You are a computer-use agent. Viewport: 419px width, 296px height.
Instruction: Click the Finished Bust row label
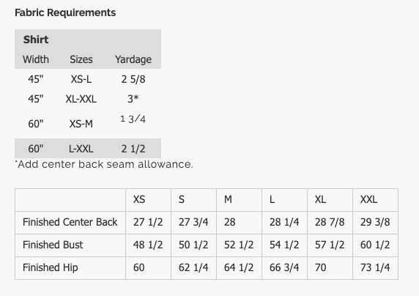pyautogui.click(x=53, y=245)
